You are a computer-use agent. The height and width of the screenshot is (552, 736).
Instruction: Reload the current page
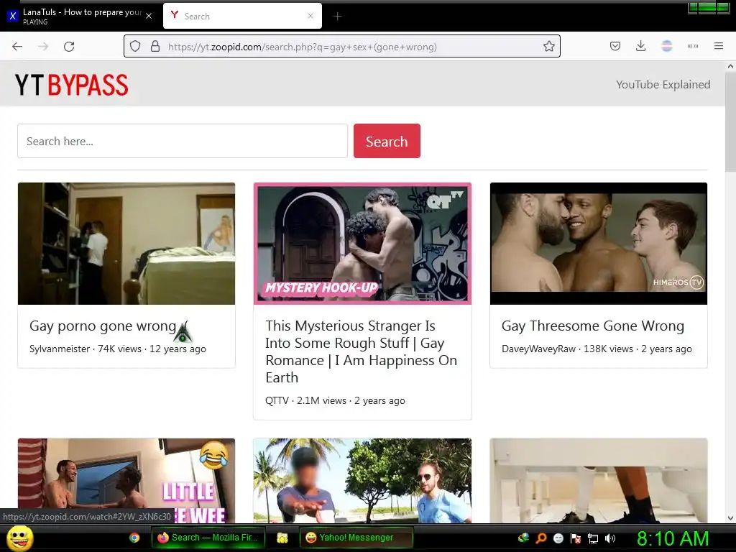(69, 47)
